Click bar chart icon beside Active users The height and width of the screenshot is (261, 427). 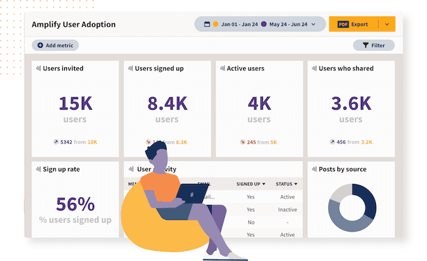(x=222, y=68)
